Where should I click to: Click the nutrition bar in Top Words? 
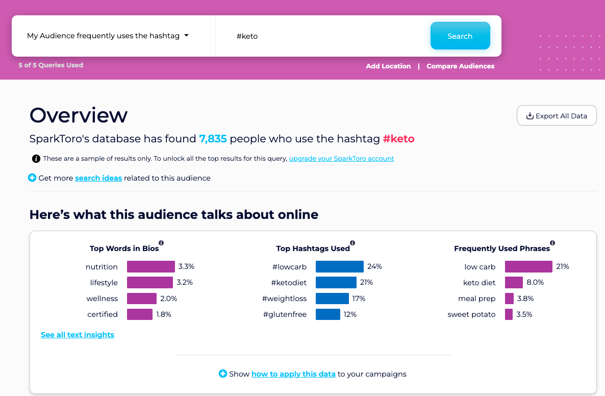[151, 266]
